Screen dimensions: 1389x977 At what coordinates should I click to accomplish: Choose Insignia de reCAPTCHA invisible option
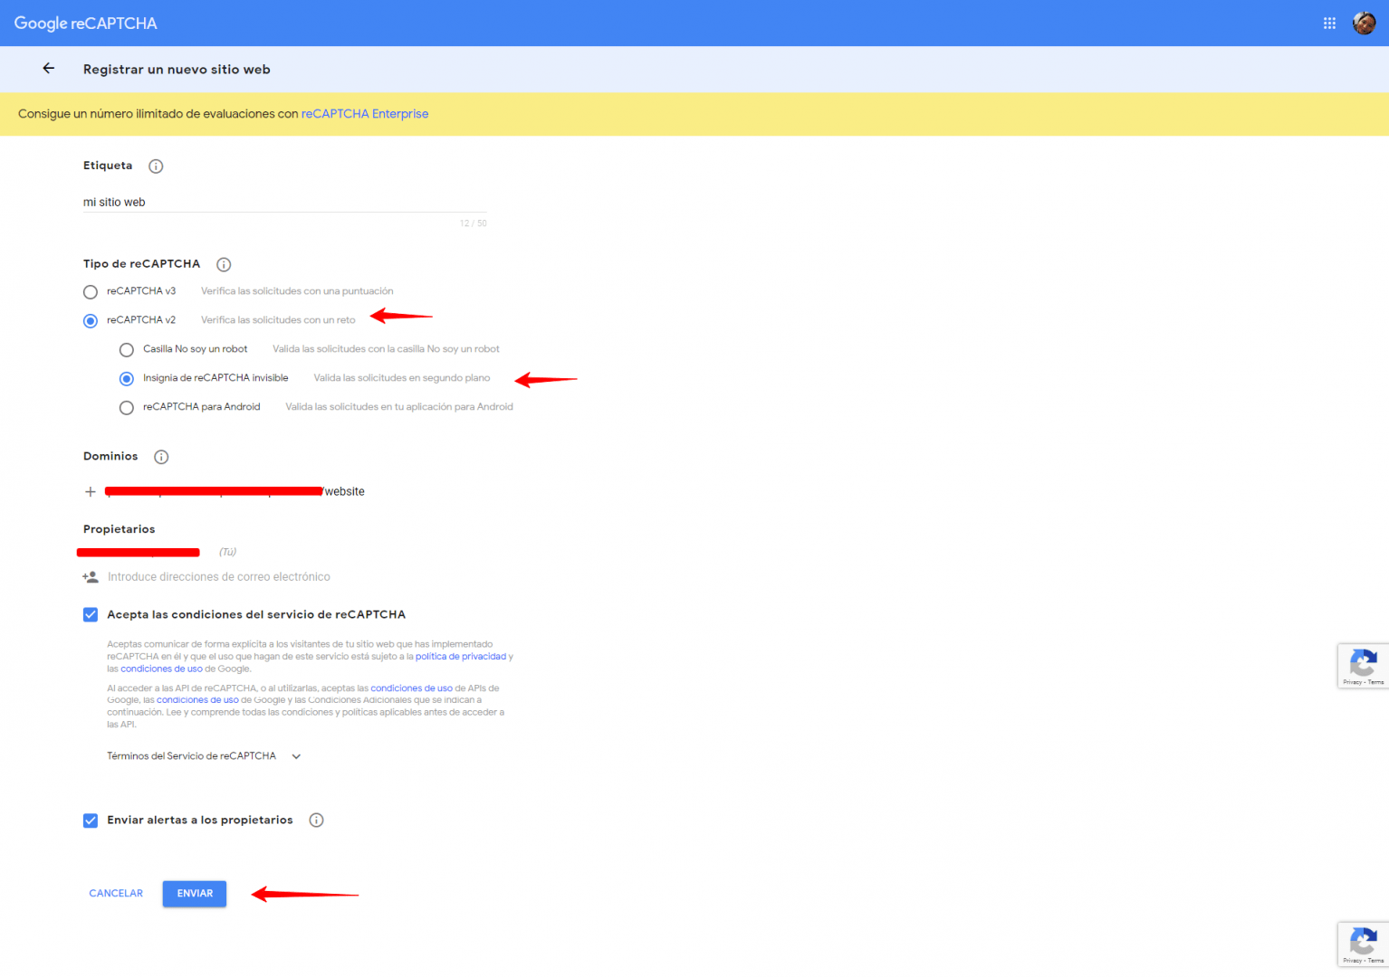(x=127, y=379)
